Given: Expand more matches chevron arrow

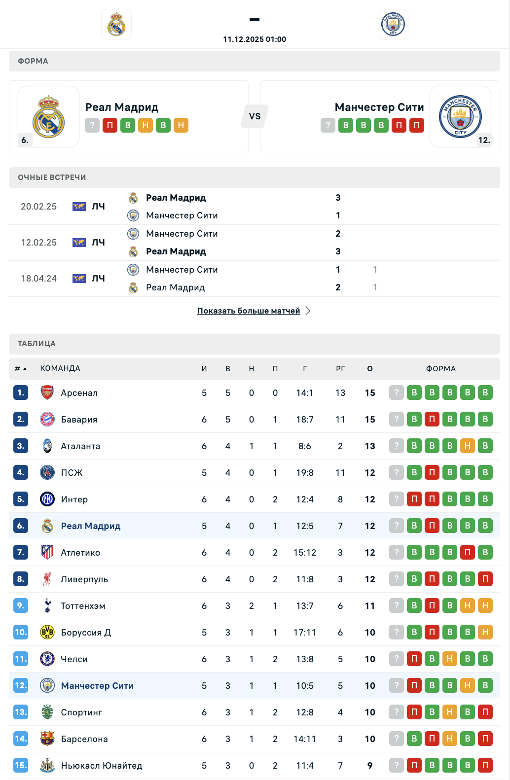Looking at the screenshot, I should coord(308,311).
